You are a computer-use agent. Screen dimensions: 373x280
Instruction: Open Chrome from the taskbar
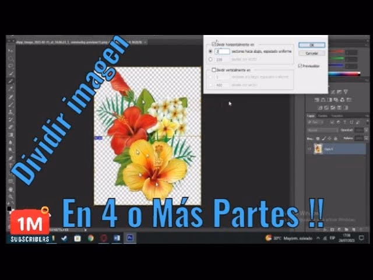[90, 238]
